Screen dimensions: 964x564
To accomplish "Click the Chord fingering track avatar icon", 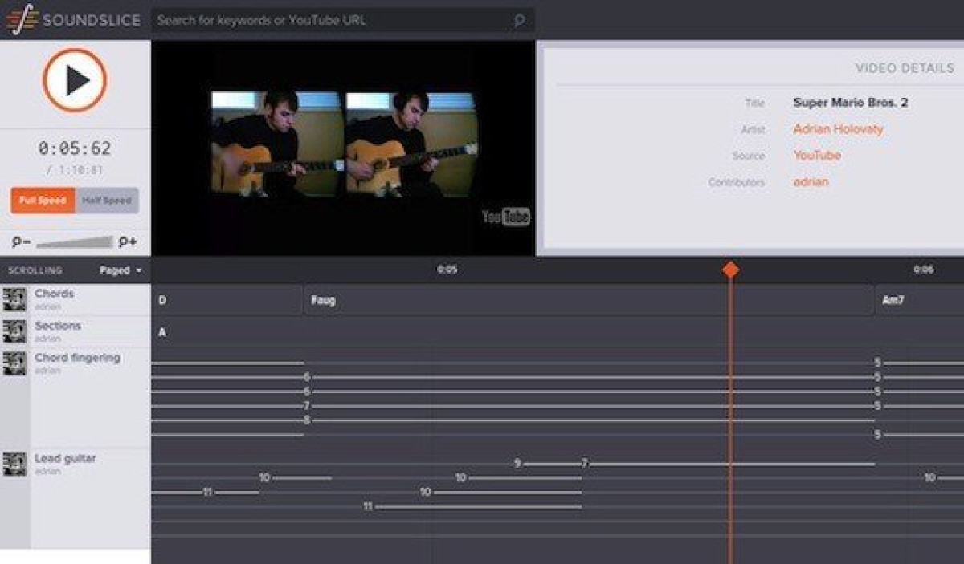I will tap(14, 363).
